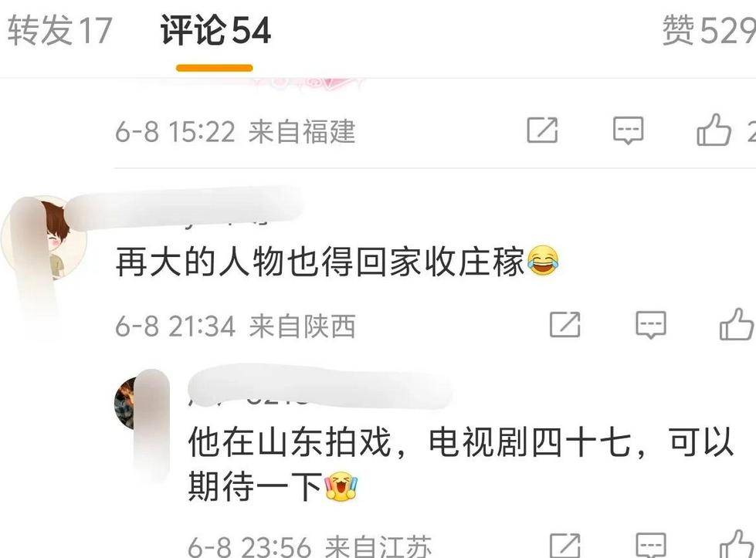The height and width of the screenshot is (558, 756).
Task: Like the comment posted from 福建
Action: [x=714, y=130]
